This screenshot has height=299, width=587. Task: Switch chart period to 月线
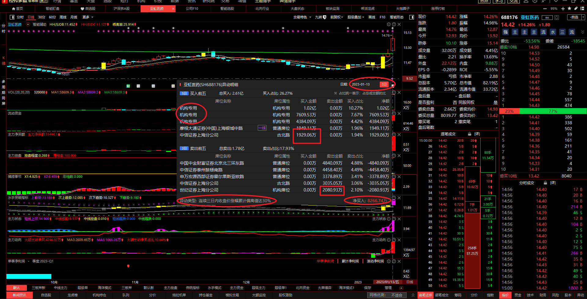tap(74, 17)
